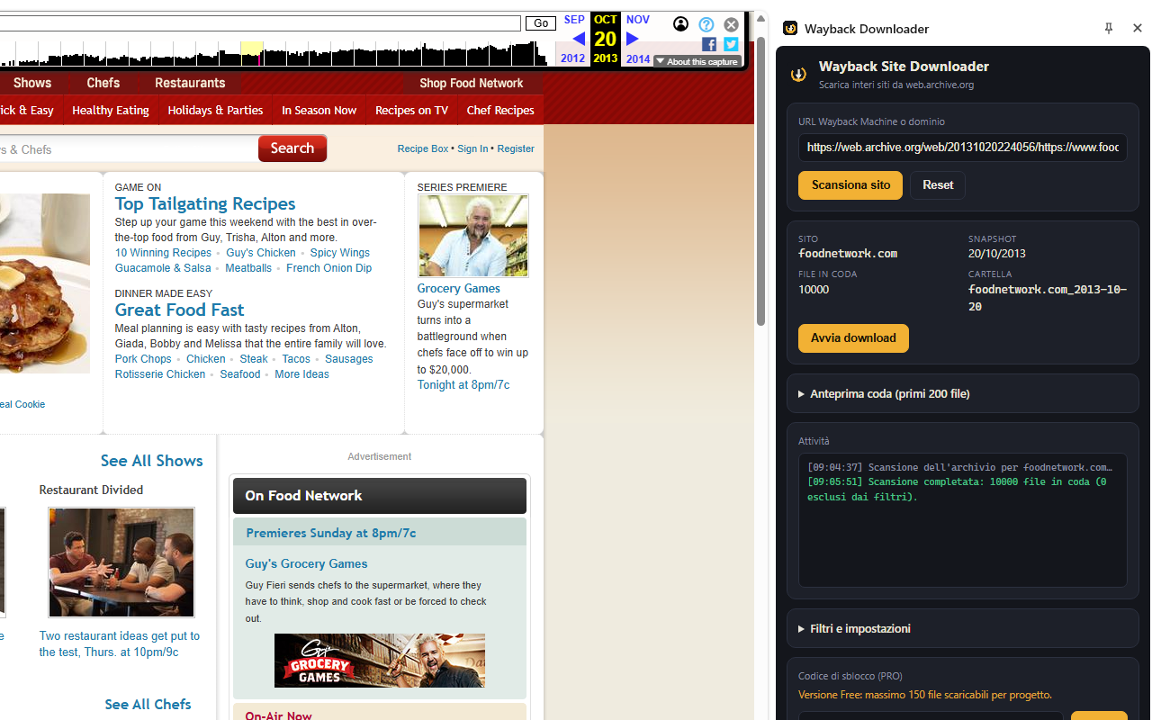This screenshot has height=720, width=1152.
Task: Click the Wayback toolbar address field
Action: coord(260,23)
